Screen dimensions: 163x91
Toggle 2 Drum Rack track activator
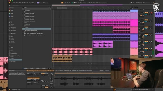coord(146,13)
